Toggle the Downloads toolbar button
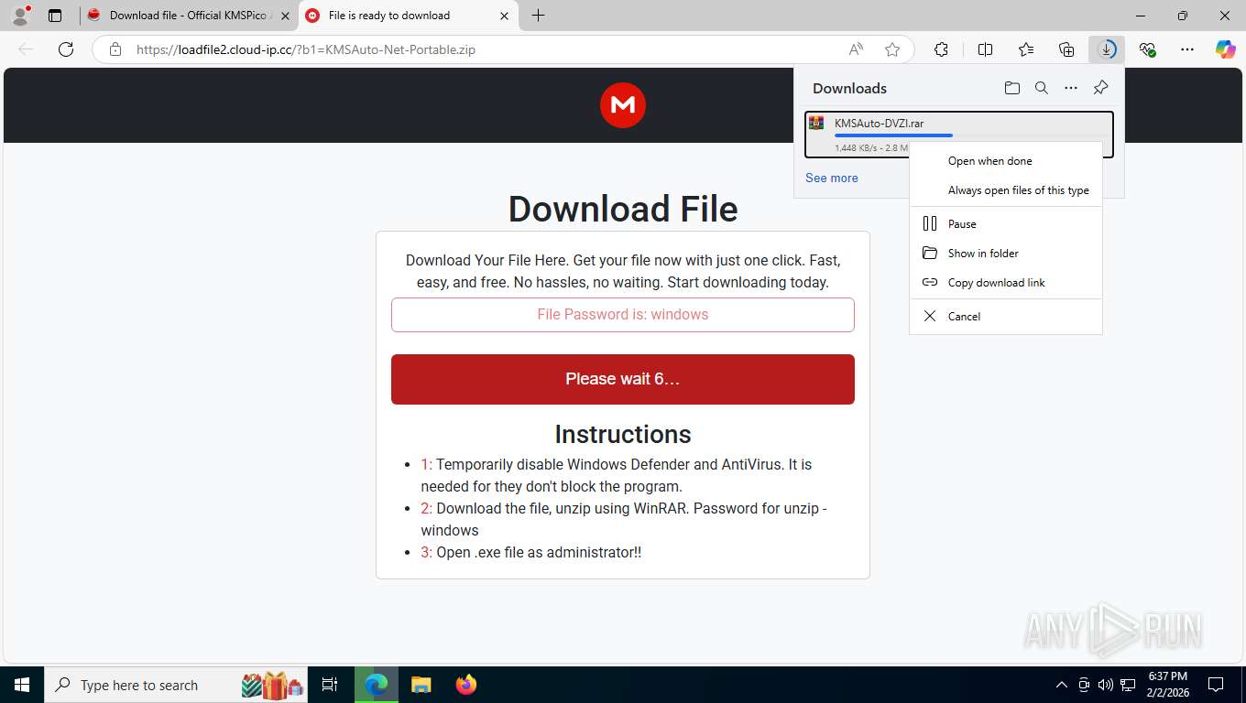 tap(1107, 49)
